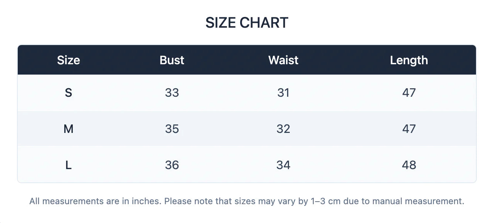Click length value 48 for size L
Image resolution: width=493 pixels, height=223 pixels.
(x=409, y=165)
